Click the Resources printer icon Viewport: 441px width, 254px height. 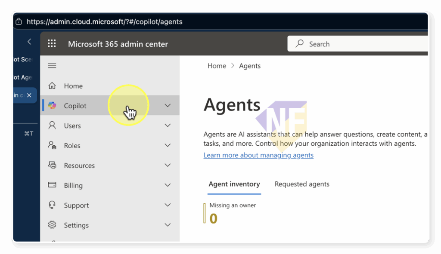pyautogui.click(x=52, y=165)
